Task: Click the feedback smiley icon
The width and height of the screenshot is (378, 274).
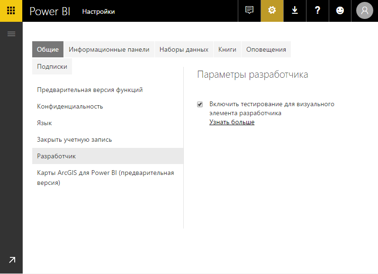Action: pos(340,10)
